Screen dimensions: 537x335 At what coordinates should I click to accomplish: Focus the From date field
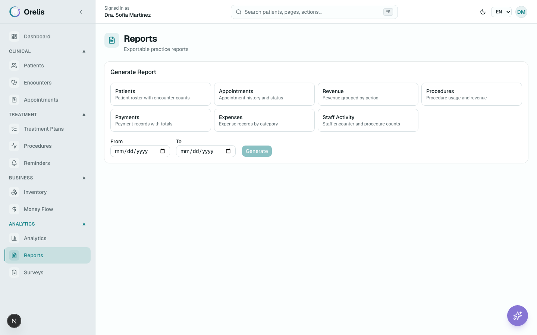[x=140, y=151]
